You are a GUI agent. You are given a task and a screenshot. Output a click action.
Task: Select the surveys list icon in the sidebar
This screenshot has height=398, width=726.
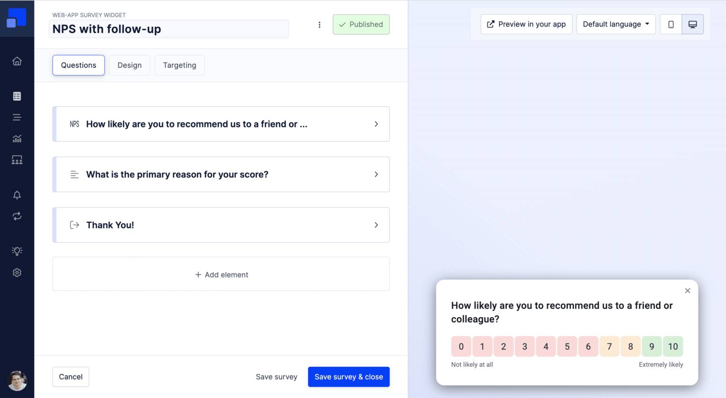(17, 96)
